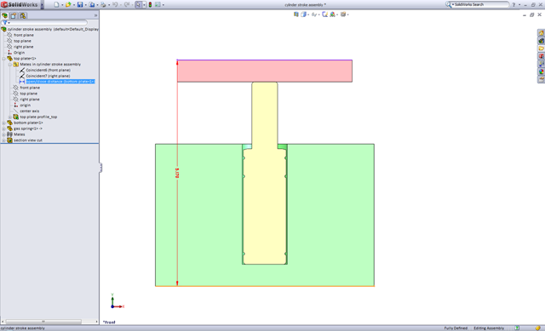The image size is (545, 331).
Task: Click the Redo icon
Action: click(127, 4)
